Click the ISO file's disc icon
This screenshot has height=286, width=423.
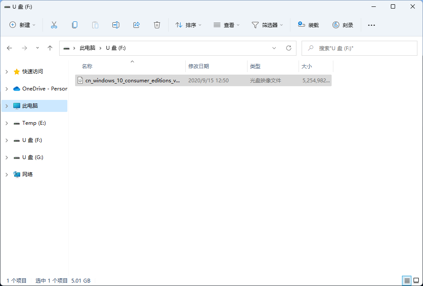click(80, 80)
